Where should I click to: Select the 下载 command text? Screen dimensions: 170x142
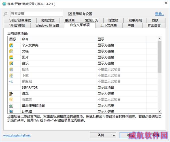(25, 75)
